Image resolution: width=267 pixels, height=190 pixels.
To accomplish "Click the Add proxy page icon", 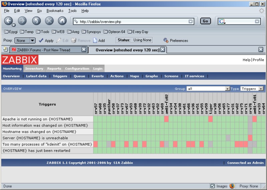I will [x=95, y=40].
